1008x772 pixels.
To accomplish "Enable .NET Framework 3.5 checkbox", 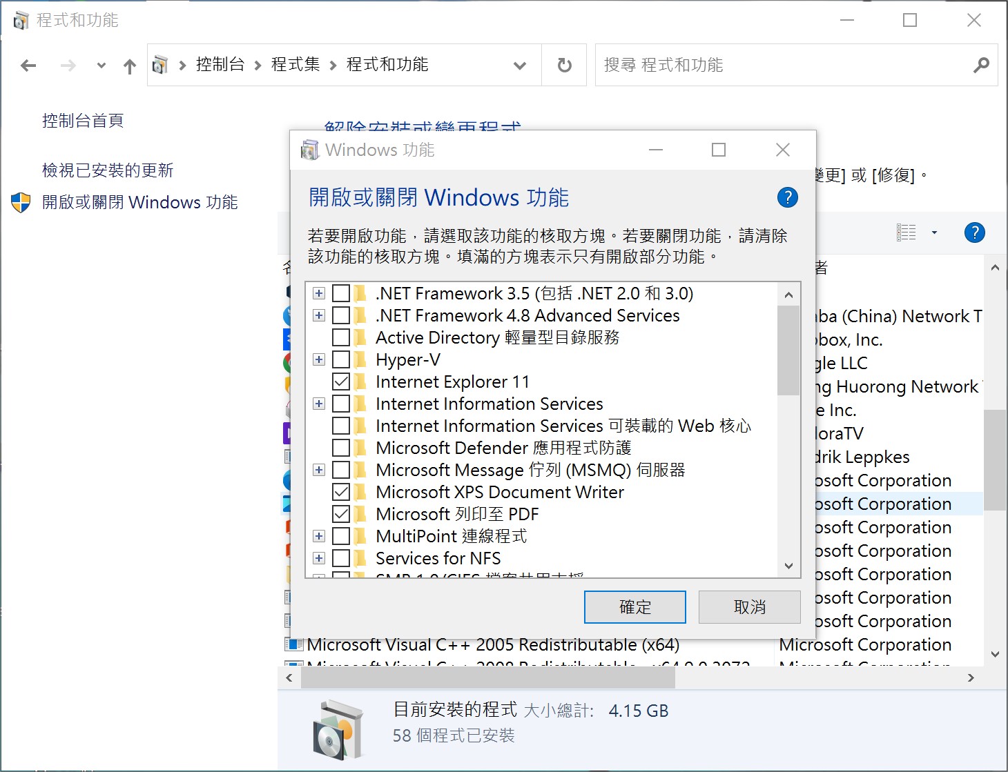I will [341, 293].
